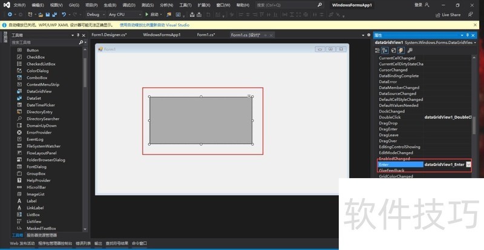The width and height of the screenshot is (484, 250).
Task: Click the Live Share icon
Action: point(439,14)
